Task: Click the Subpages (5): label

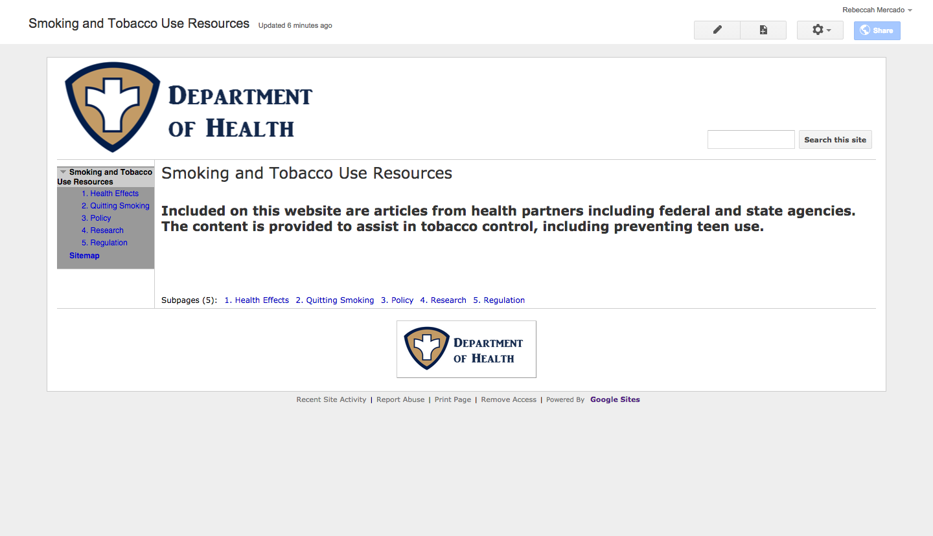Action: 189,300
